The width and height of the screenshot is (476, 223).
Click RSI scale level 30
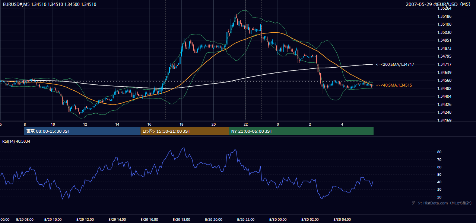[x=439, y=190]
